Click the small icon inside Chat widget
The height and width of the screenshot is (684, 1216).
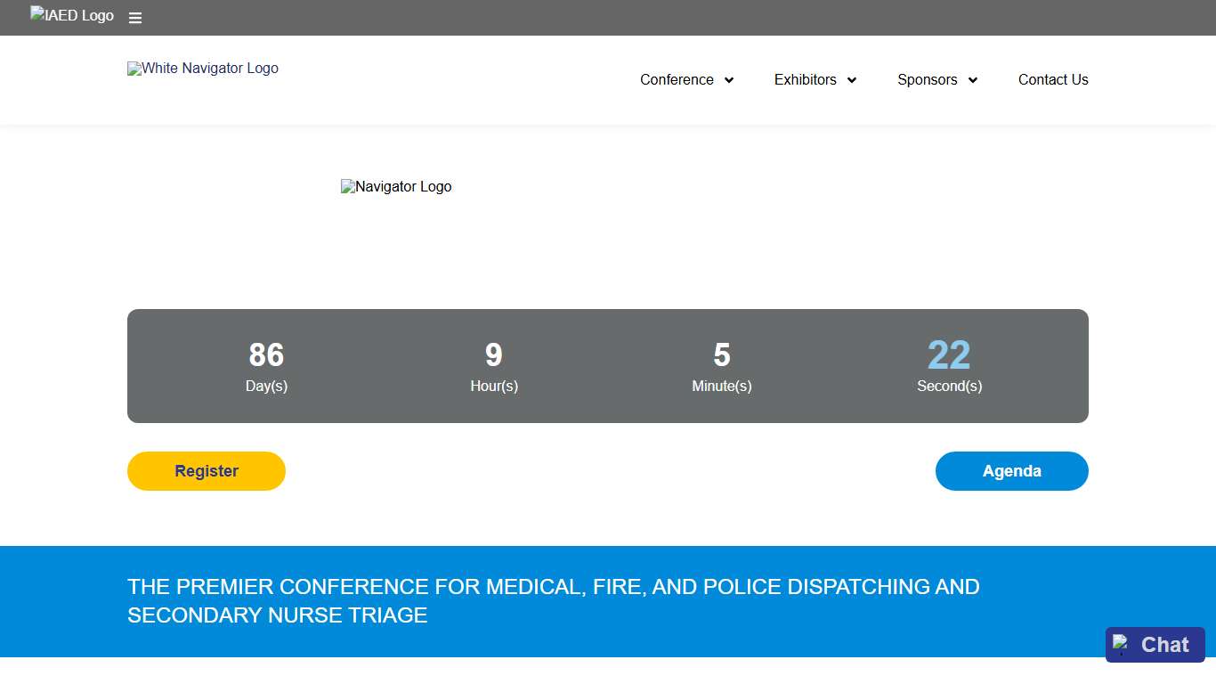(1121, 644)
